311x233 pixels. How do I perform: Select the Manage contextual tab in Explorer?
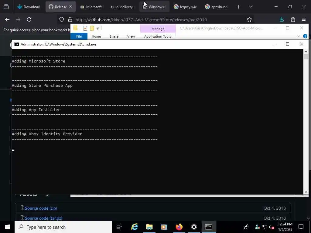pos(158,29)
